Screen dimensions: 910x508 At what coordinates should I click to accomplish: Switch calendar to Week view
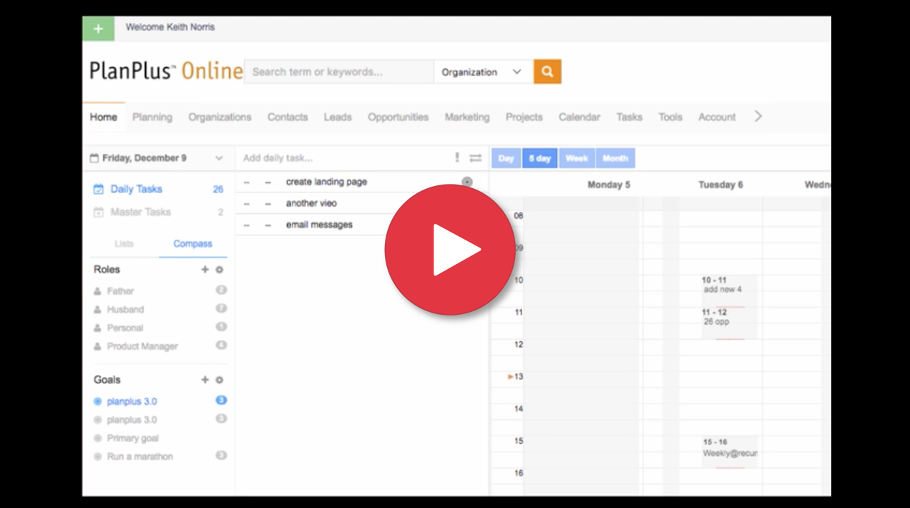(576, 159)
